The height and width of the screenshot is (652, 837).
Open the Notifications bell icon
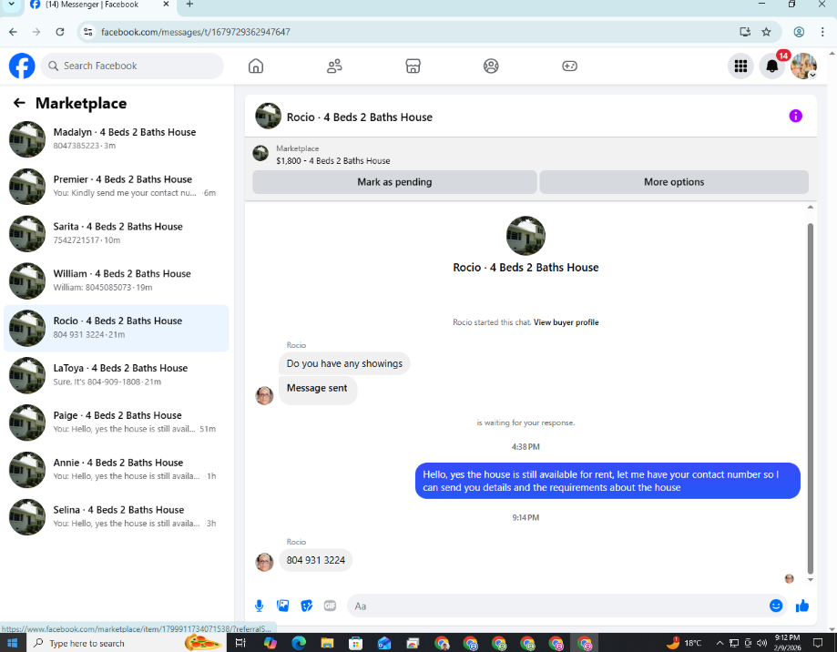click(771, 66)
